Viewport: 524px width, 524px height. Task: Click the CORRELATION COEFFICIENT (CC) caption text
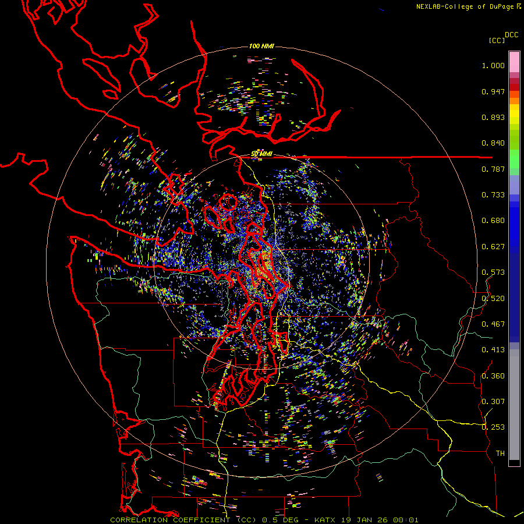pyautogui.click(x=183, y=520)
